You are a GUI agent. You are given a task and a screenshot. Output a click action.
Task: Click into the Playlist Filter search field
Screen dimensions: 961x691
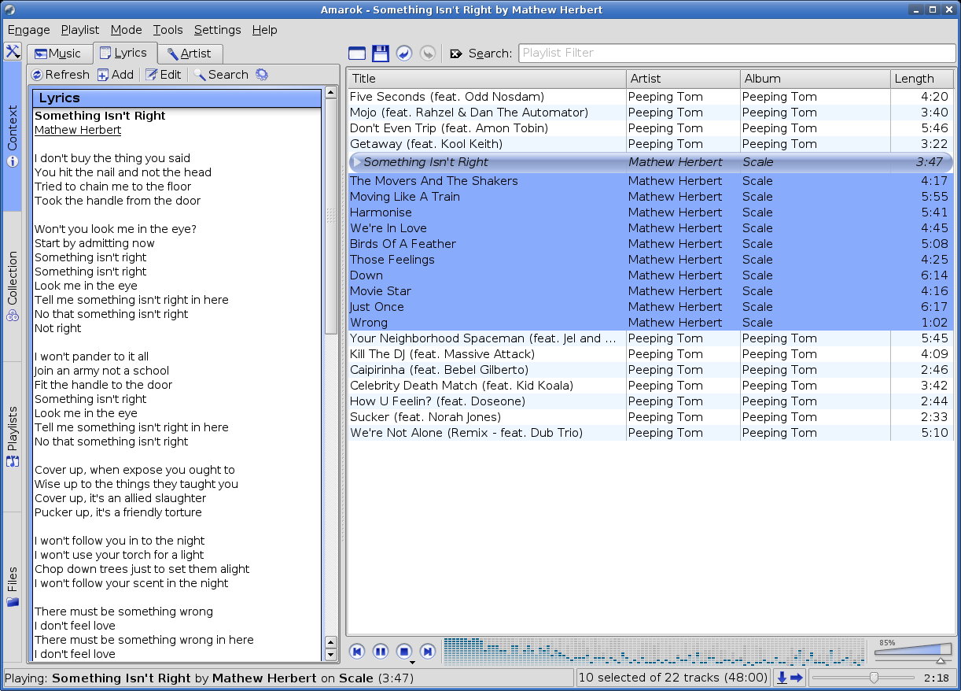coord(736,54)
